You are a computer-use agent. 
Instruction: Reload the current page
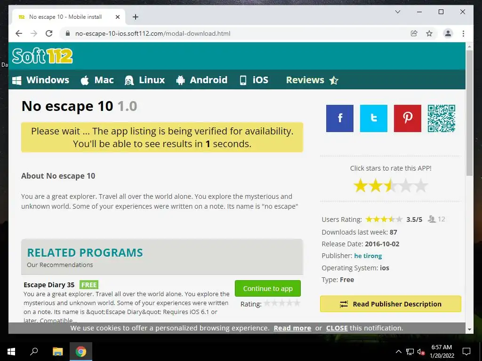pyautogui.click(x=49, y=33)
